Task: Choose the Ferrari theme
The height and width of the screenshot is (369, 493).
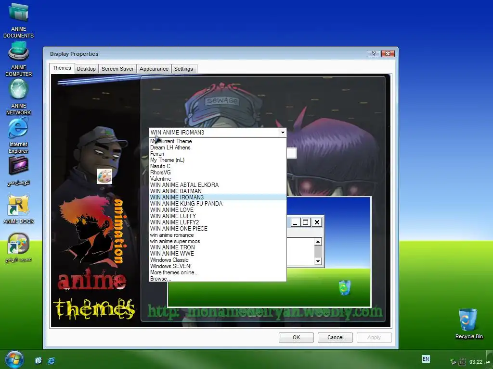Action: pos(218,154)
